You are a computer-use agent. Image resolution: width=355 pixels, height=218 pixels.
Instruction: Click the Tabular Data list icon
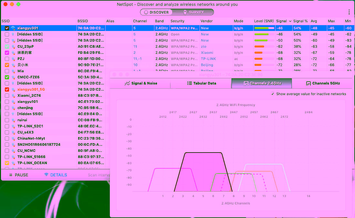(x=190, y=83)
